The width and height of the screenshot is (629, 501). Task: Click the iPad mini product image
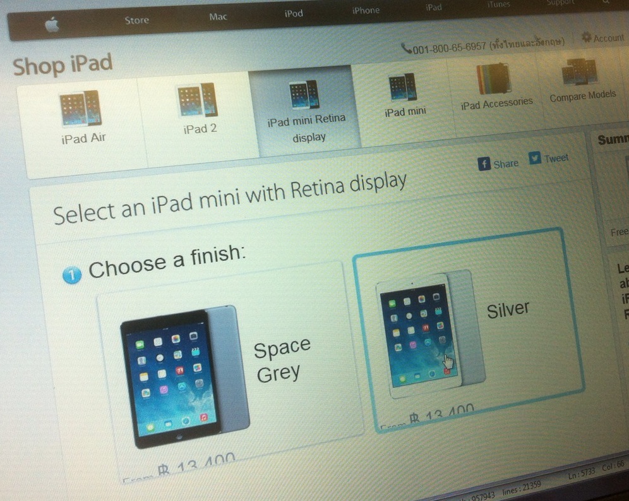(x=402, y=87)
